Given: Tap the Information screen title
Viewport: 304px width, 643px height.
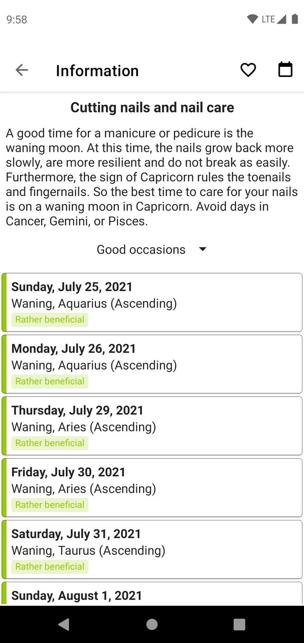Looking at the screenshot, I should pyautogui.click(x=97, y=70).
